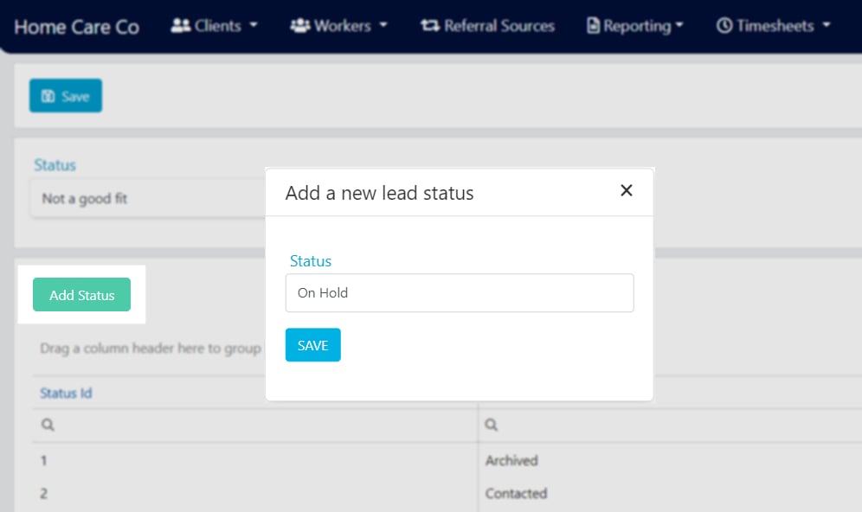Open the Clients menu

pos(214,26)
